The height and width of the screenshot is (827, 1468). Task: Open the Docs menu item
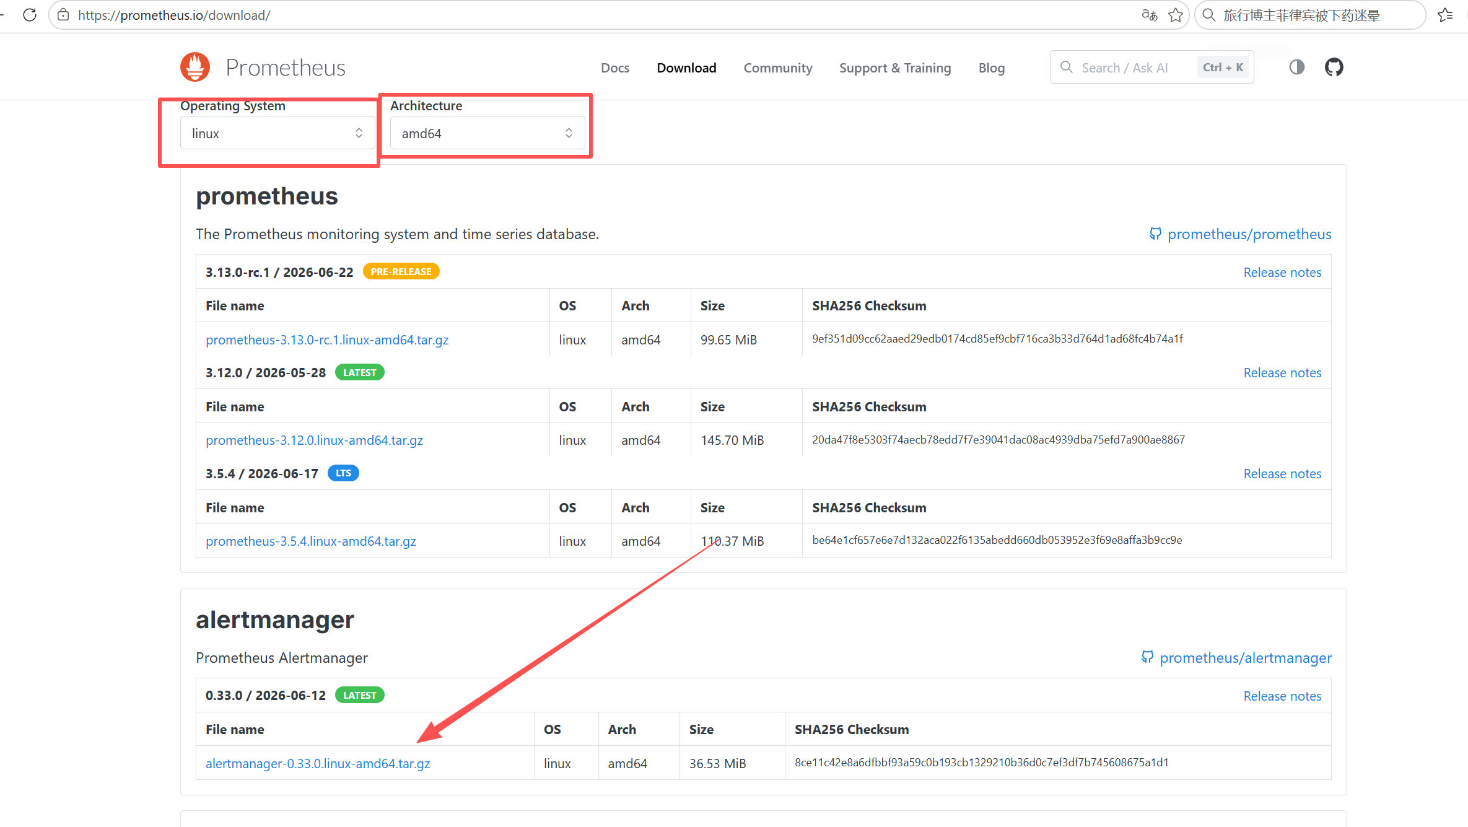point(615,68)
